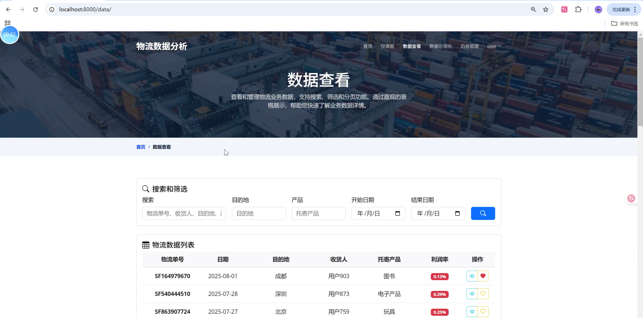Click the 00:32 timer bubble

10,34
